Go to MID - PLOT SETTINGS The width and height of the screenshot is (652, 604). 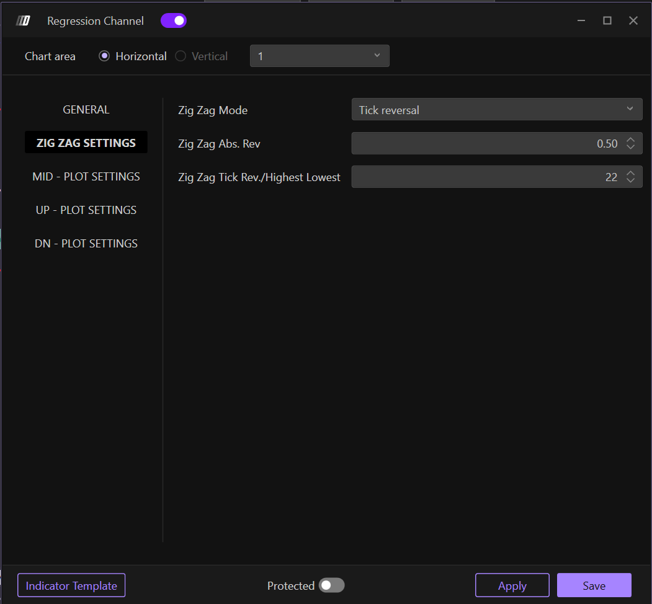(86, 177)
